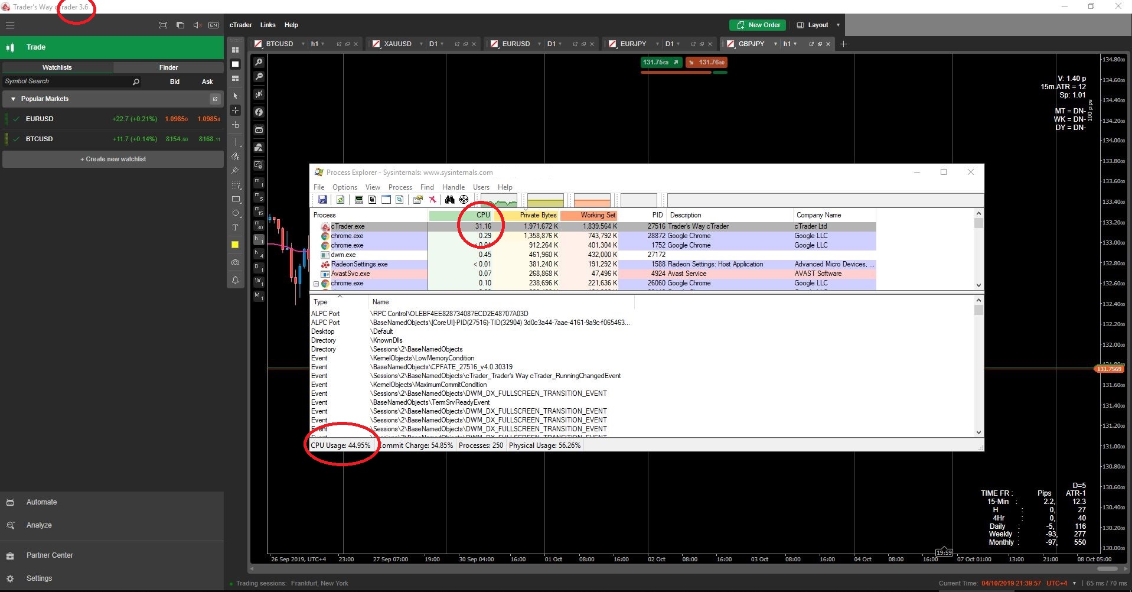
Task: Take a chart snapshot with camera icon
Action: [235, 262]
